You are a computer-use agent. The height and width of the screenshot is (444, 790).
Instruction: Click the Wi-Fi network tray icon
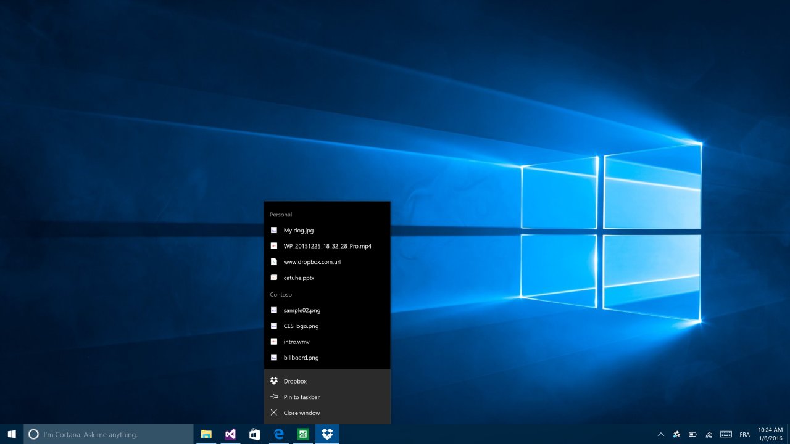click(x=709, y=434)
